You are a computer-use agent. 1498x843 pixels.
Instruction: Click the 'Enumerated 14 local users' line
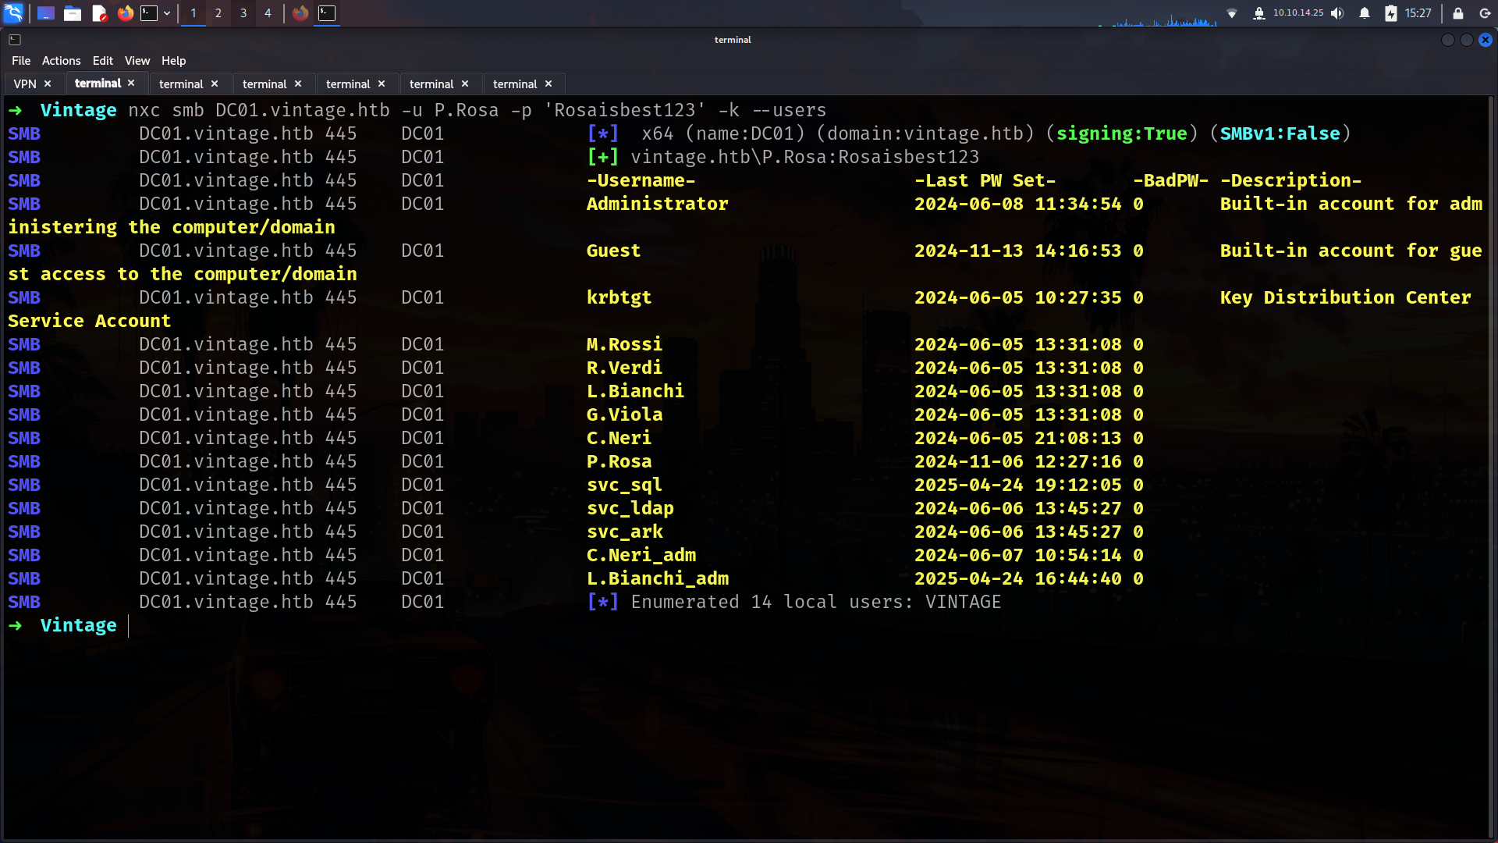click(x=793, y=602)
